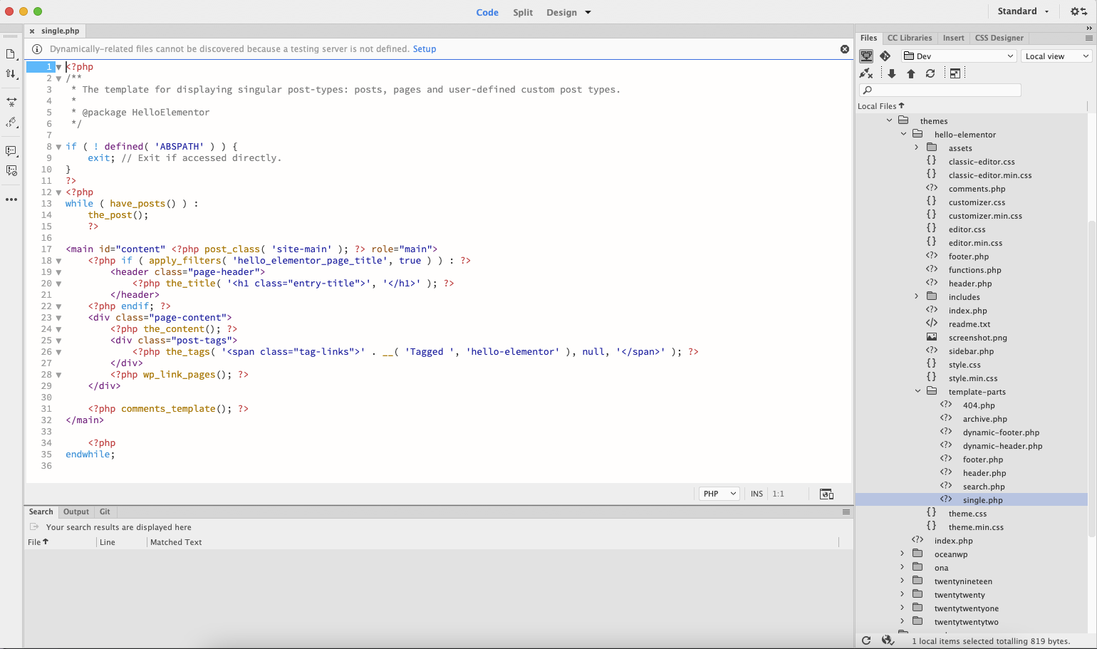Open the Output tab in bottom panel
Screen dimensions: 1097x649
[x=76, y=512]
